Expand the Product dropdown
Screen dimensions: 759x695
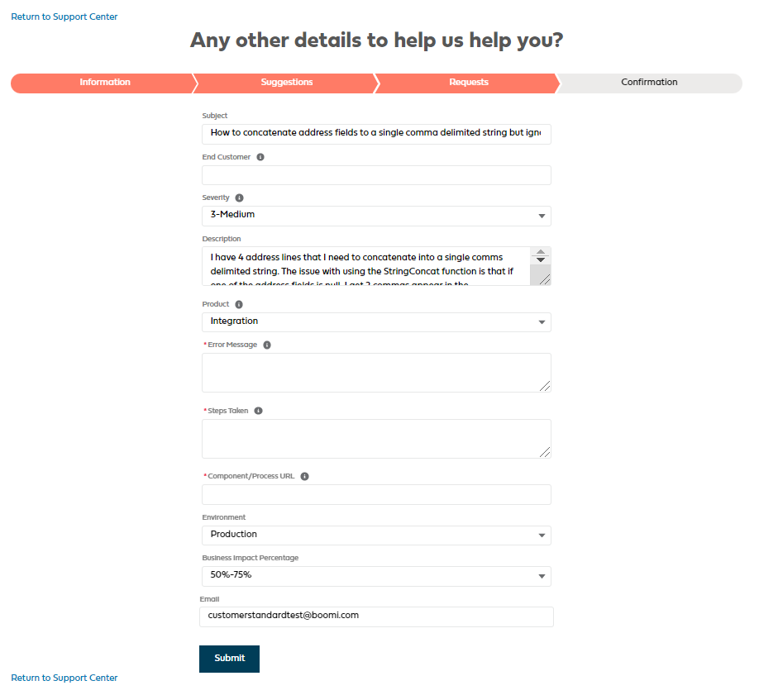[x=376, y=321]
